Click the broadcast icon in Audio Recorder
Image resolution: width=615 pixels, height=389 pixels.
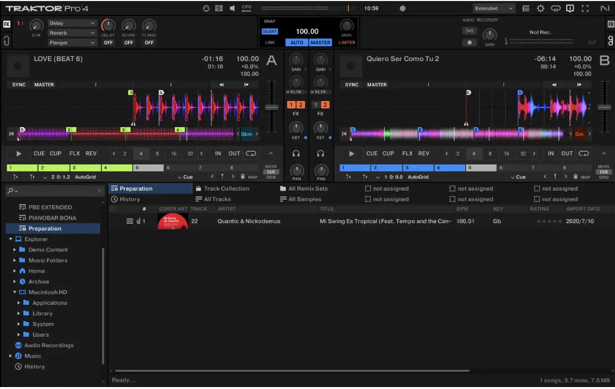click(469, 31)
